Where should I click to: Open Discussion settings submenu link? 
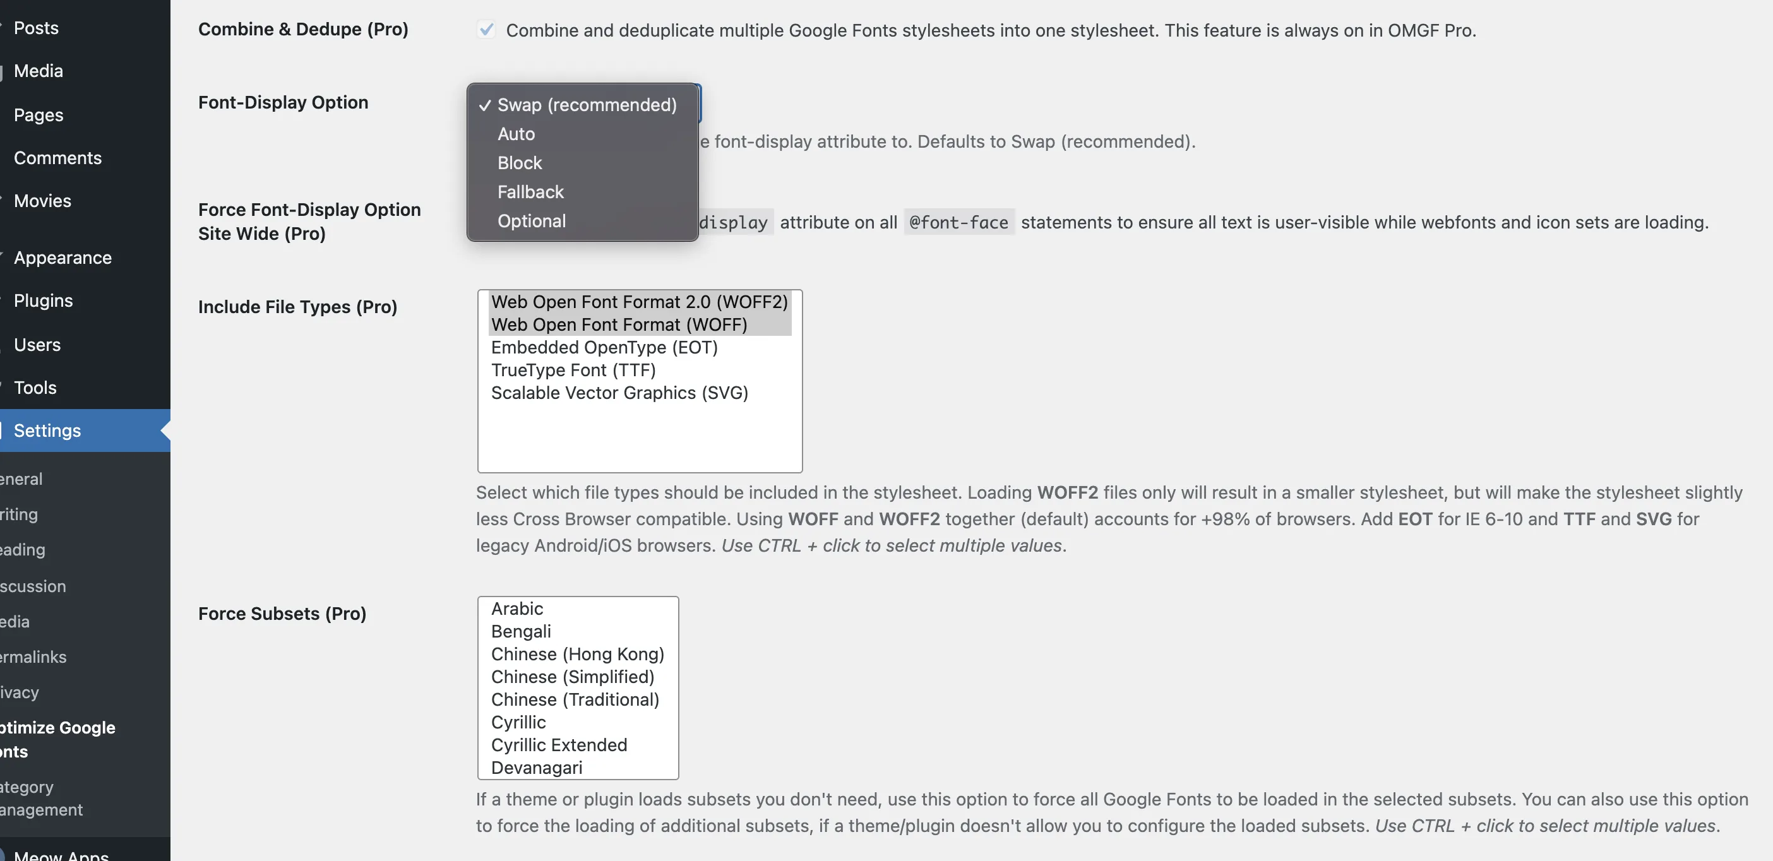(33, 586)
